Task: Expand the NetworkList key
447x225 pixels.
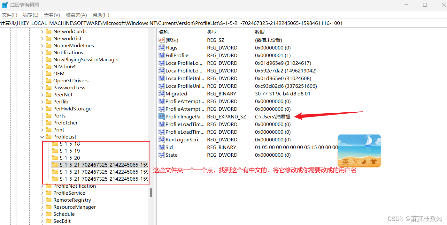Action: (42, 38)
